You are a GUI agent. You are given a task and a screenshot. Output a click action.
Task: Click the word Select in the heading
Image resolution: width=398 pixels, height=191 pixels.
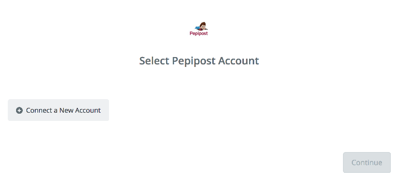click(x=154, y=61)
